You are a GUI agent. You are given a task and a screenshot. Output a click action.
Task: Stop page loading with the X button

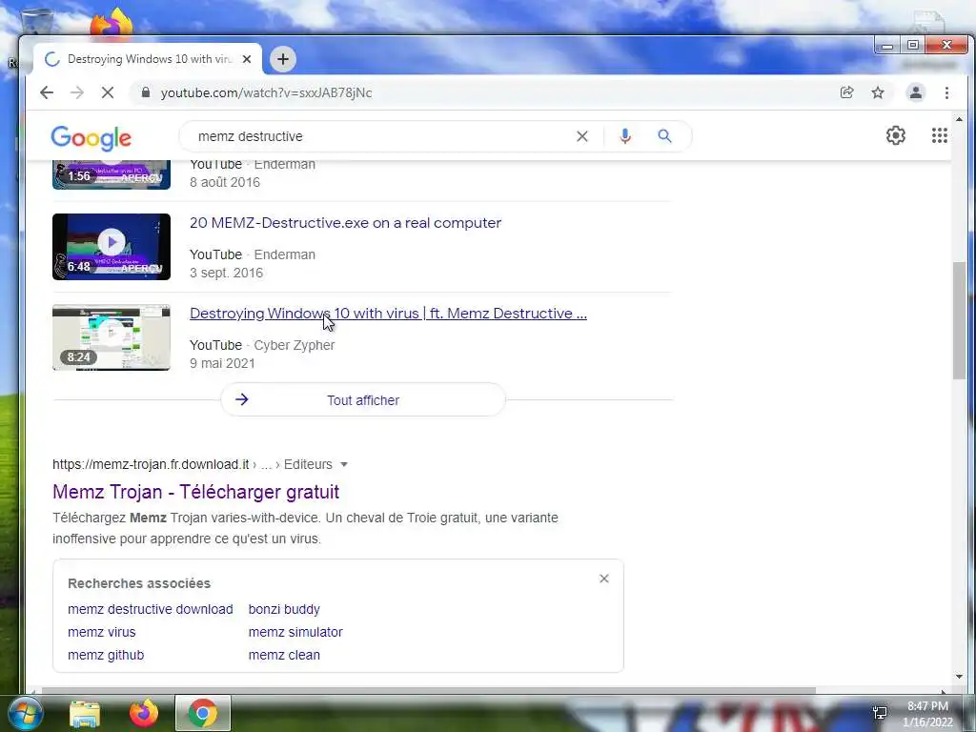107,92
